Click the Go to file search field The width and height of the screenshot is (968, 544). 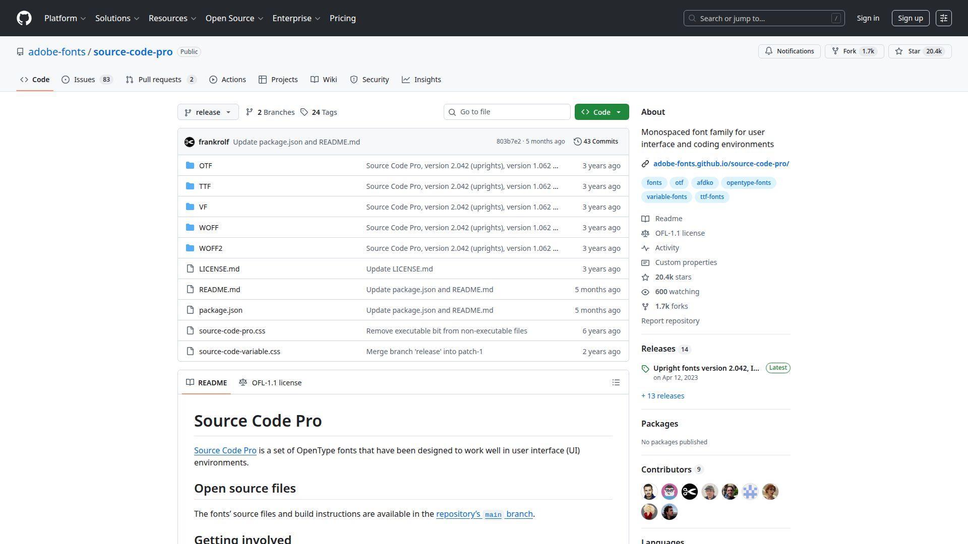pos(507,112)
